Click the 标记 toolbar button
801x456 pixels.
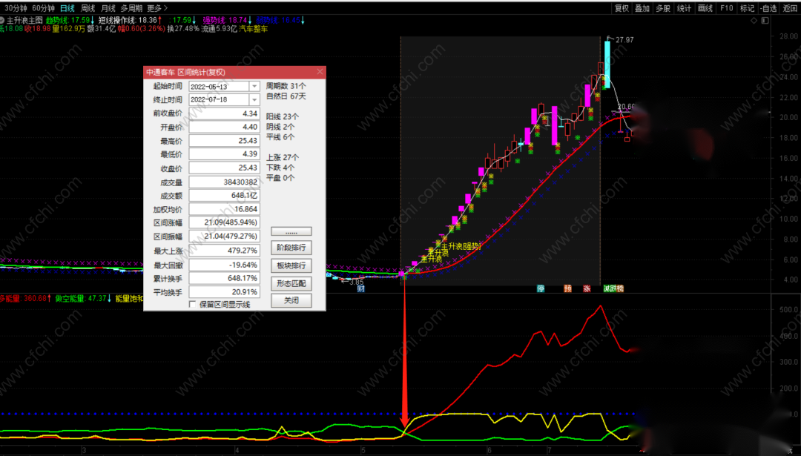coord(748,8)
